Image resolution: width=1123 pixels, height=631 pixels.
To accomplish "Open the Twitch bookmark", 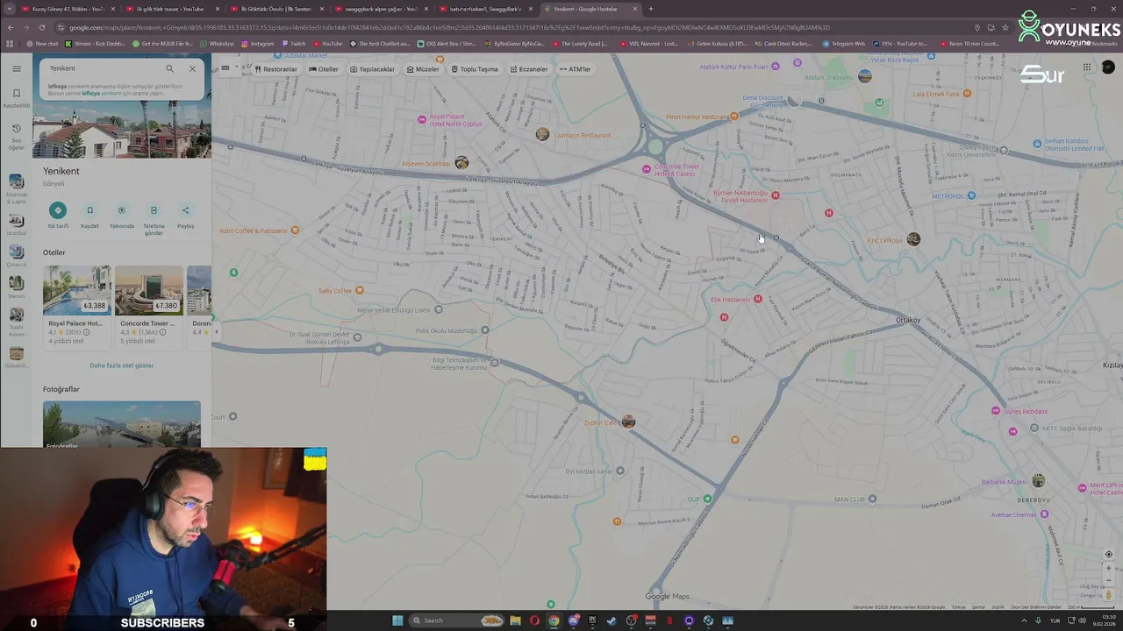I will (293, 43).
